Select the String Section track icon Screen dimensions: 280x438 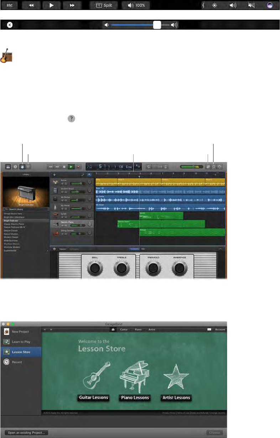(x=55, y=233)
